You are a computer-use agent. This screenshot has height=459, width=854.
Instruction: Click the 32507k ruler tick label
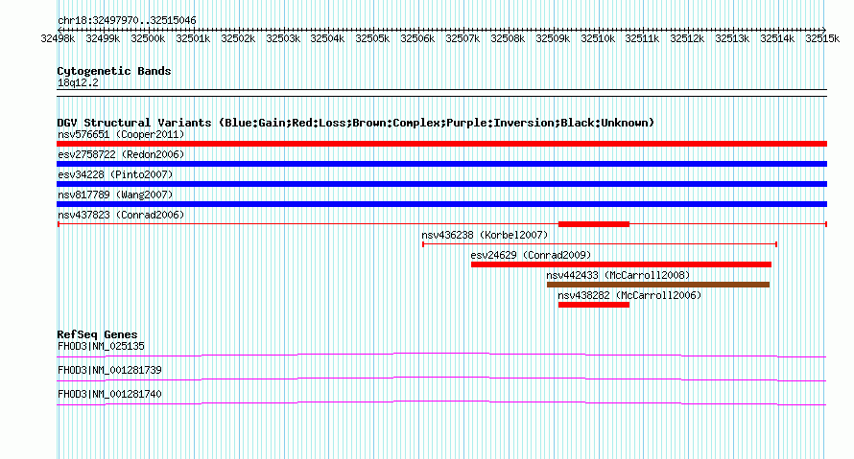pos(463,38)
